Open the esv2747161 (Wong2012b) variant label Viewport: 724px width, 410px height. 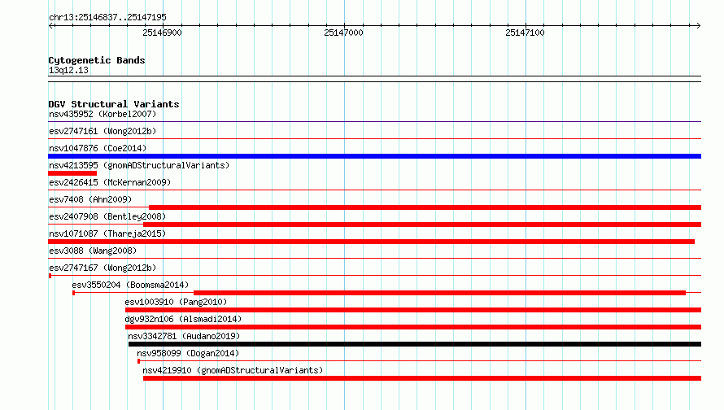pyautogui.click(x=102, y=131)
